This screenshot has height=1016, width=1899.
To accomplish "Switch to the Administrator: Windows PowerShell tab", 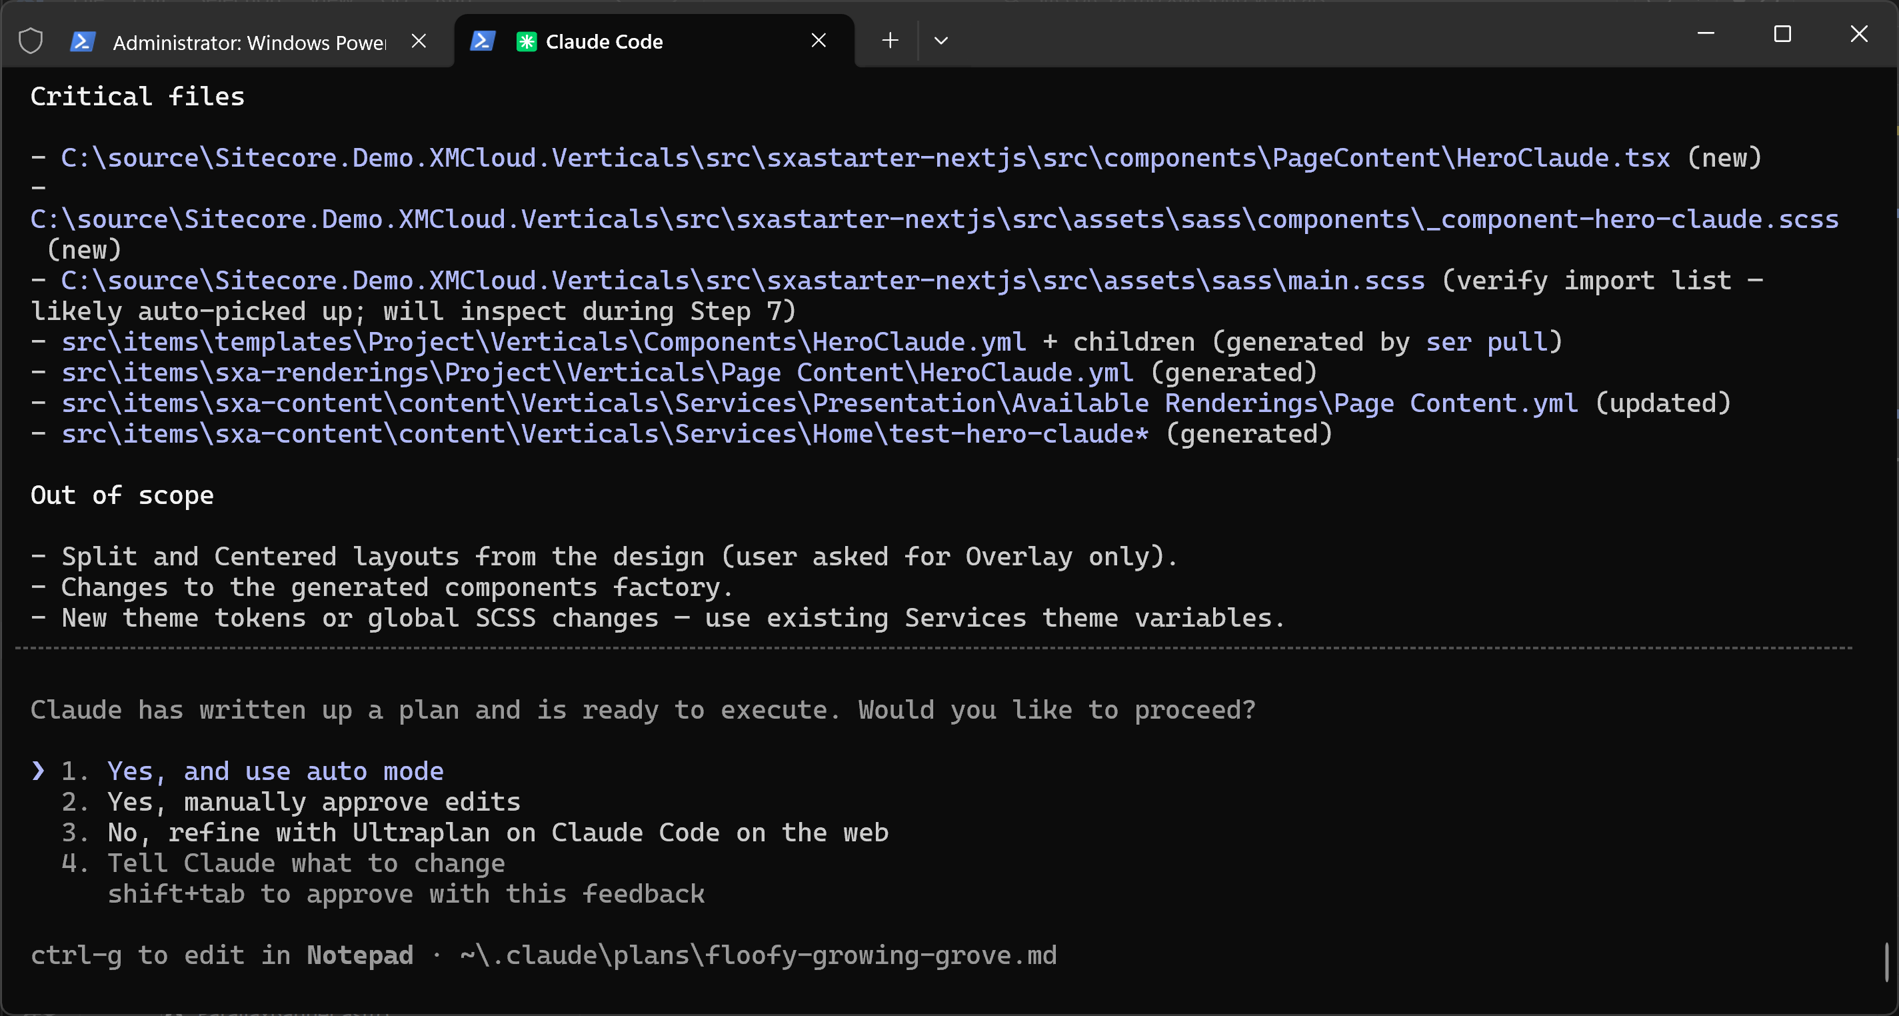I will pos(249,43).
